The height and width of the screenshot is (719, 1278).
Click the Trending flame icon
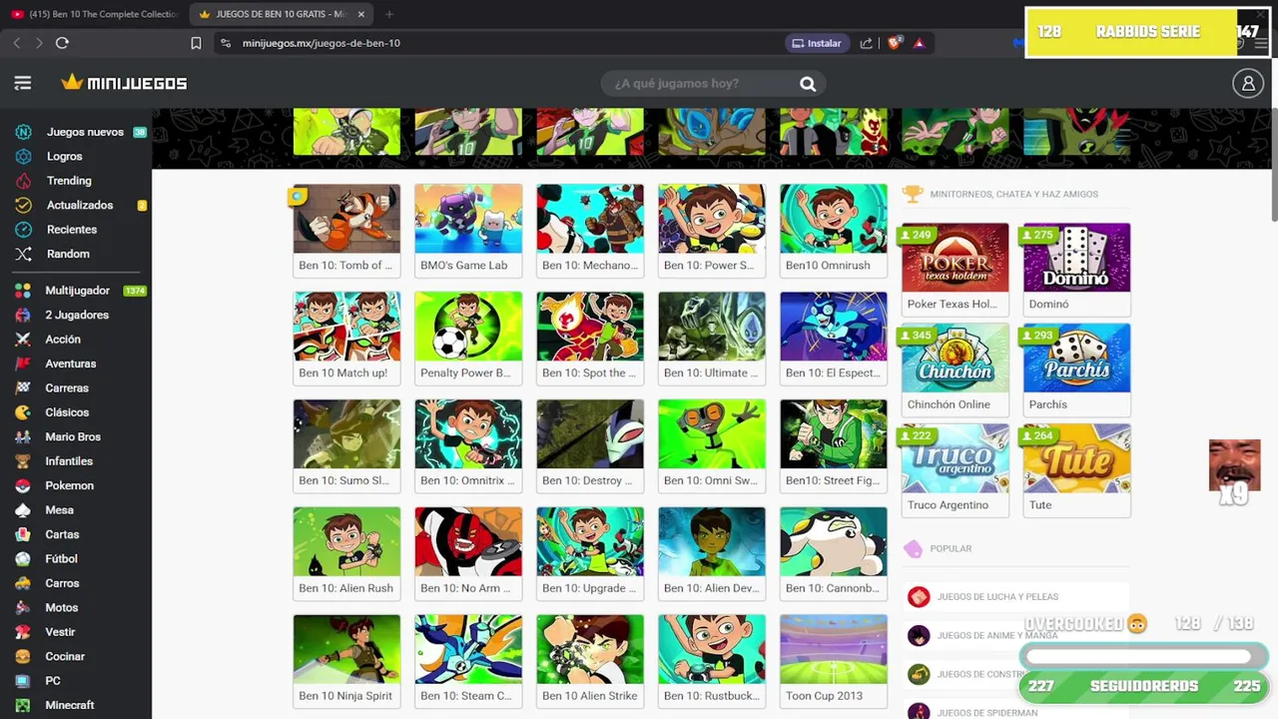(x=24, y=181)
